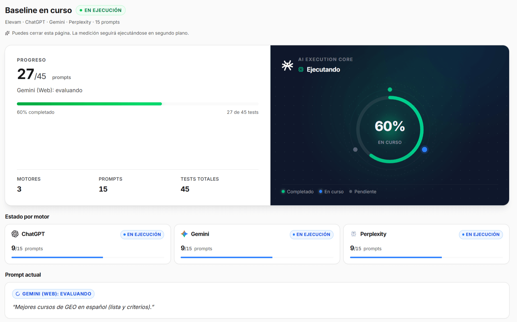Viewport: 517px width, 322px height.
Task: Click Perplexity's '9/15 prompts' count
Action: tap(366, 248)
